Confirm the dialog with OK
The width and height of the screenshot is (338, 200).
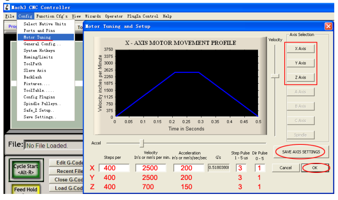(315, 168)
